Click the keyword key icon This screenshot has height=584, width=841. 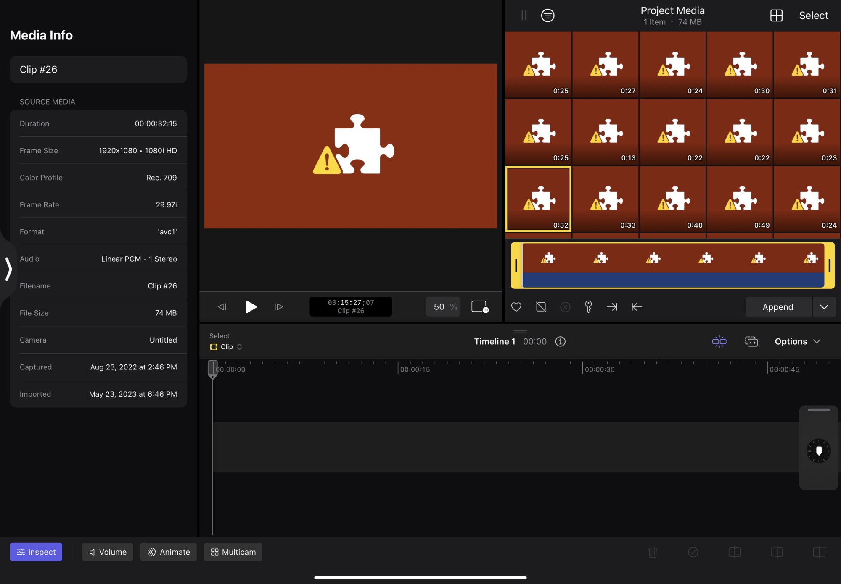click(x=588, y=307)
